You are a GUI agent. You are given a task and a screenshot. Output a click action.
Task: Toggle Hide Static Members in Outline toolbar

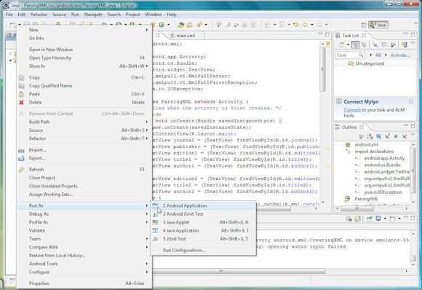387,137
